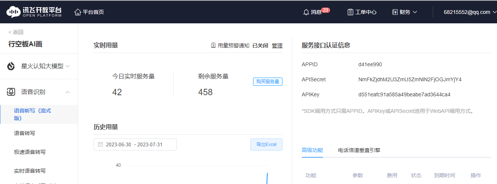Expand the 财务 dropdown arrow
This screenshot has width=497, height=184.
point(415,12)
